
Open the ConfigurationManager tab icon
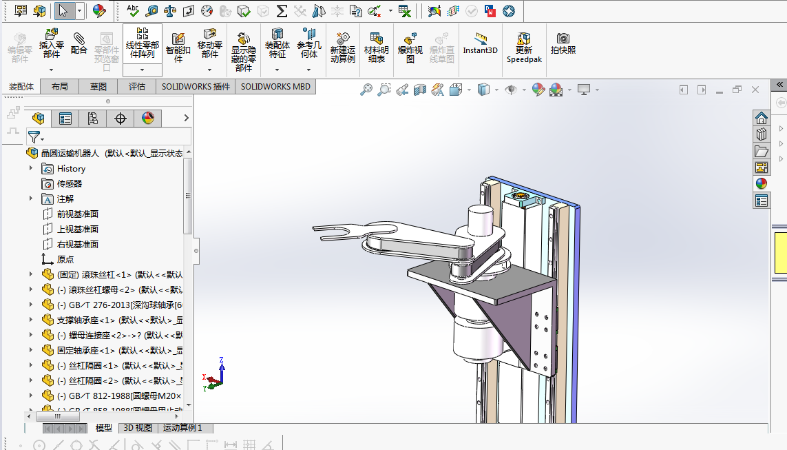[x=92, y=119]
